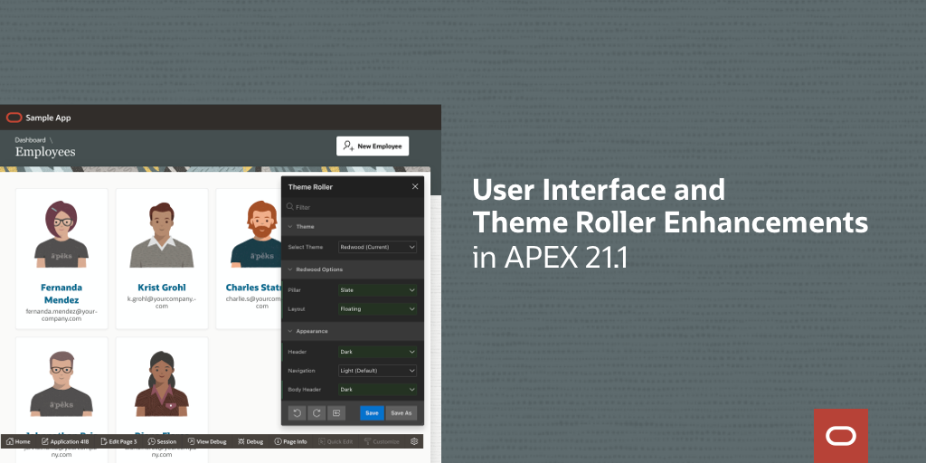The width and height of the screenshot is (926, 463).
Task: Click the bearded Charles avatar image
Action: [256, 234]
